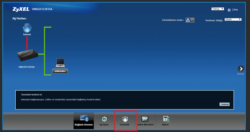The image size is (250, 132).
Task: Open the Güvenlik shield icon
Action: click(125, 119)
